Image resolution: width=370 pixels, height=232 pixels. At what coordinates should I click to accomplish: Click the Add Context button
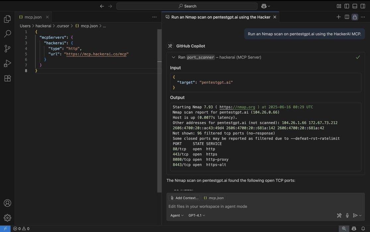[184, 198]
